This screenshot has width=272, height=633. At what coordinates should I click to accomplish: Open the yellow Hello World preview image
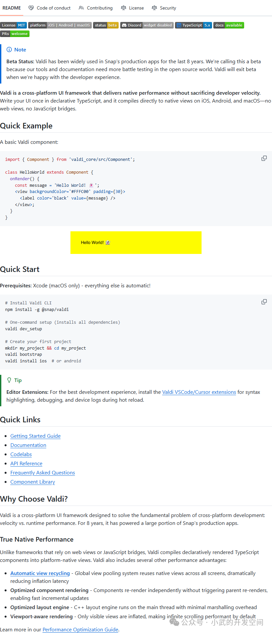pos(136,242)
